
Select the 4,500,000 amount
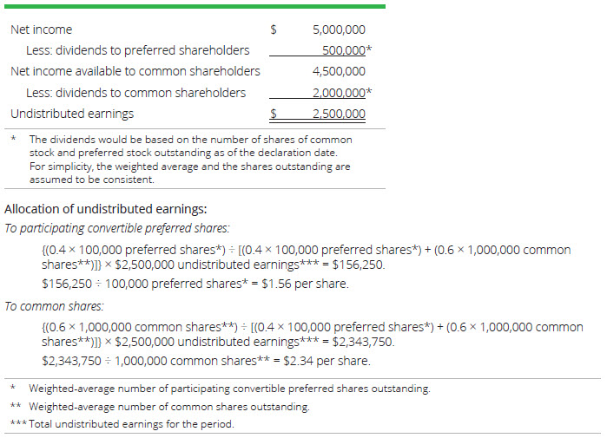(339, 71)
